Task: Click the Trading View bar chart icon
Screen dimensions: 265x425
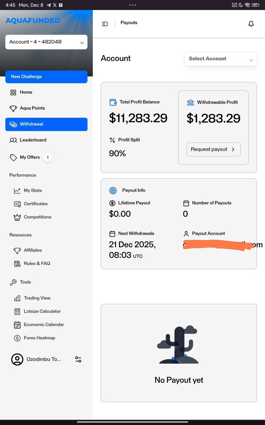Action: click(x=17, y=298)
